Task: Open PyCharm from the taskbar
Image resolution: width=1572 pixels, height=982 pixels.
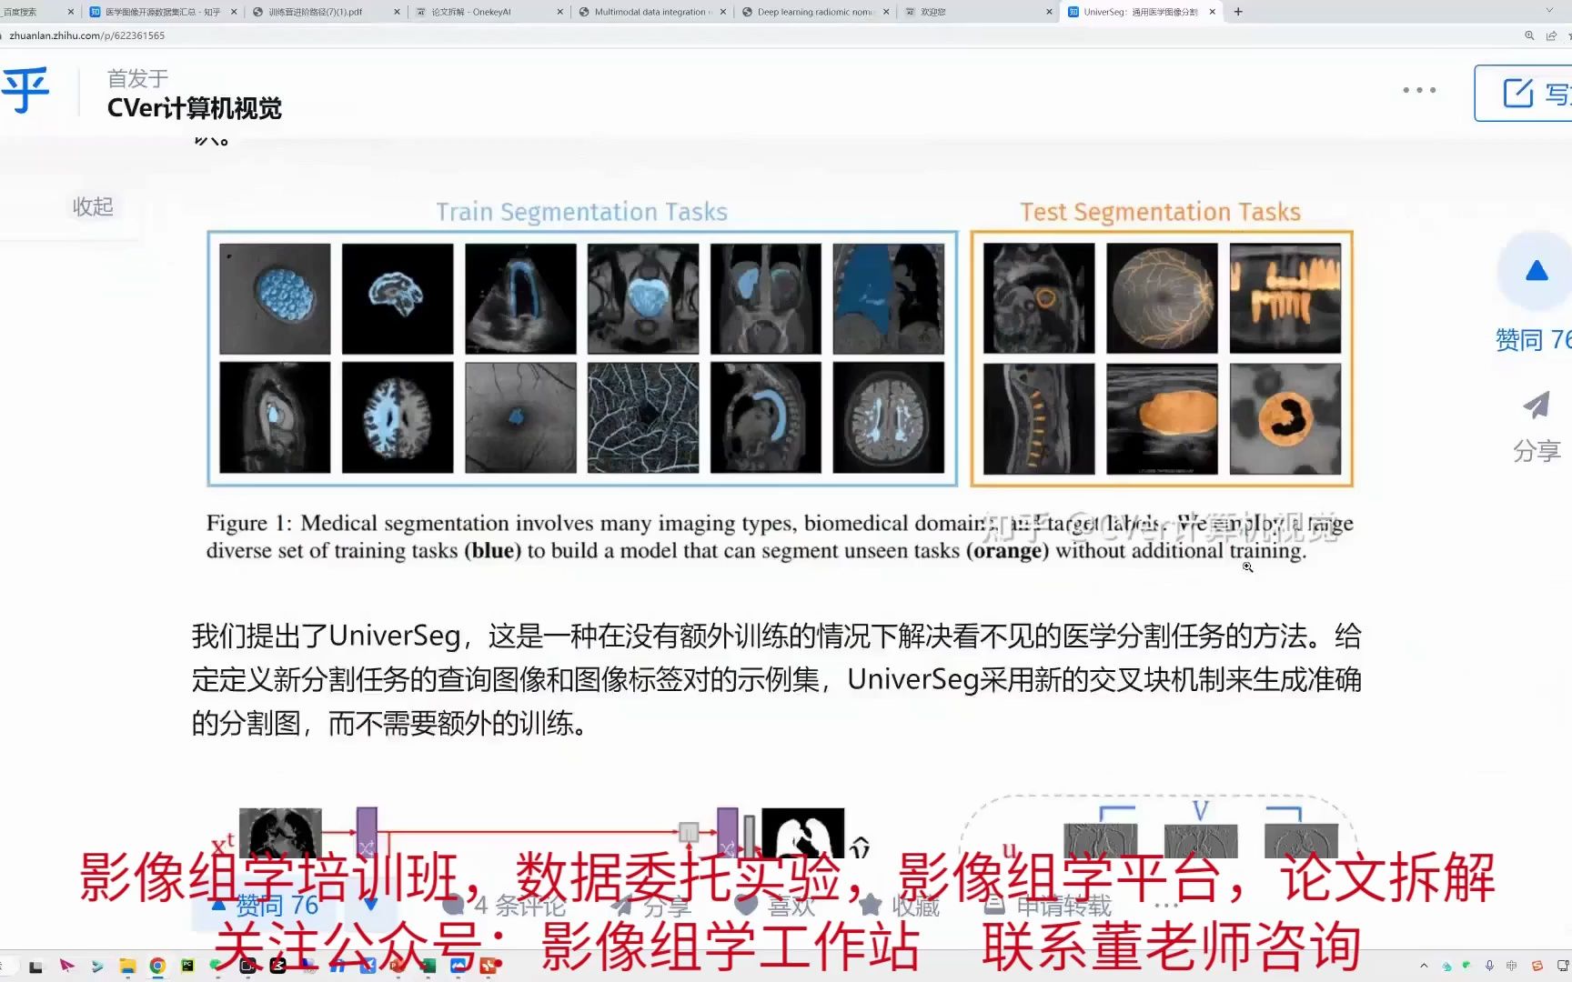Action: click(x=187, y=966)
